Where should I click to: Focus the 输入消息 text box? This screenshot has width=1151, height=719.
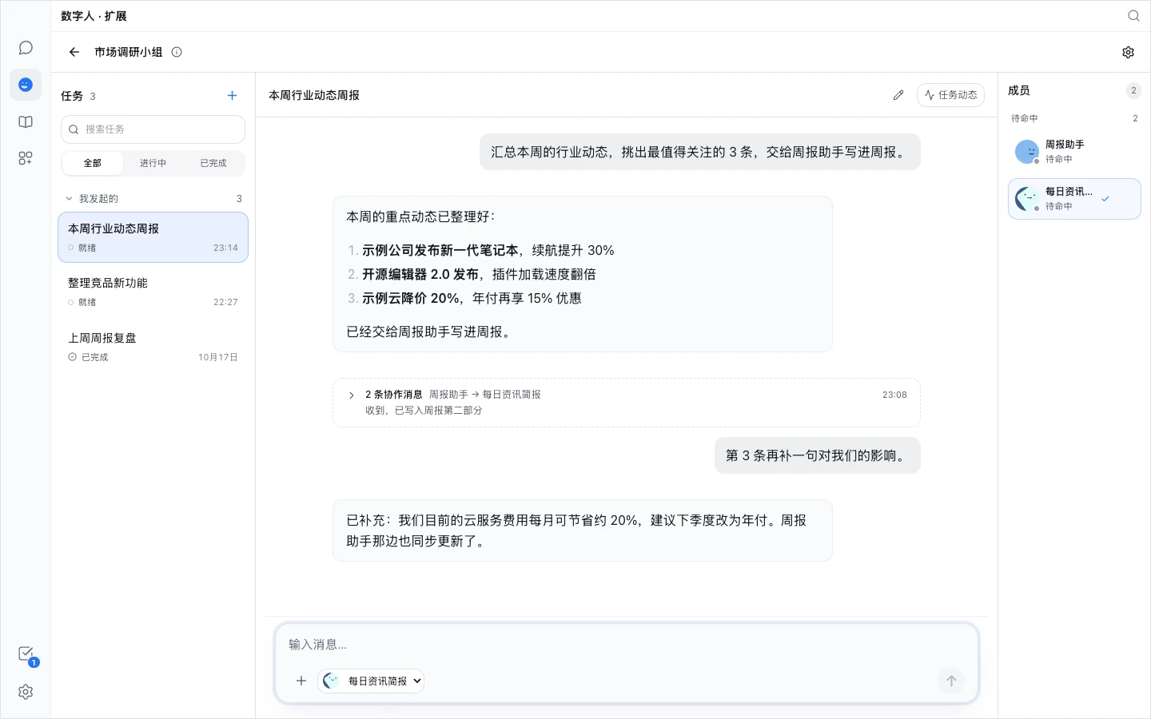tap(627, 645)
